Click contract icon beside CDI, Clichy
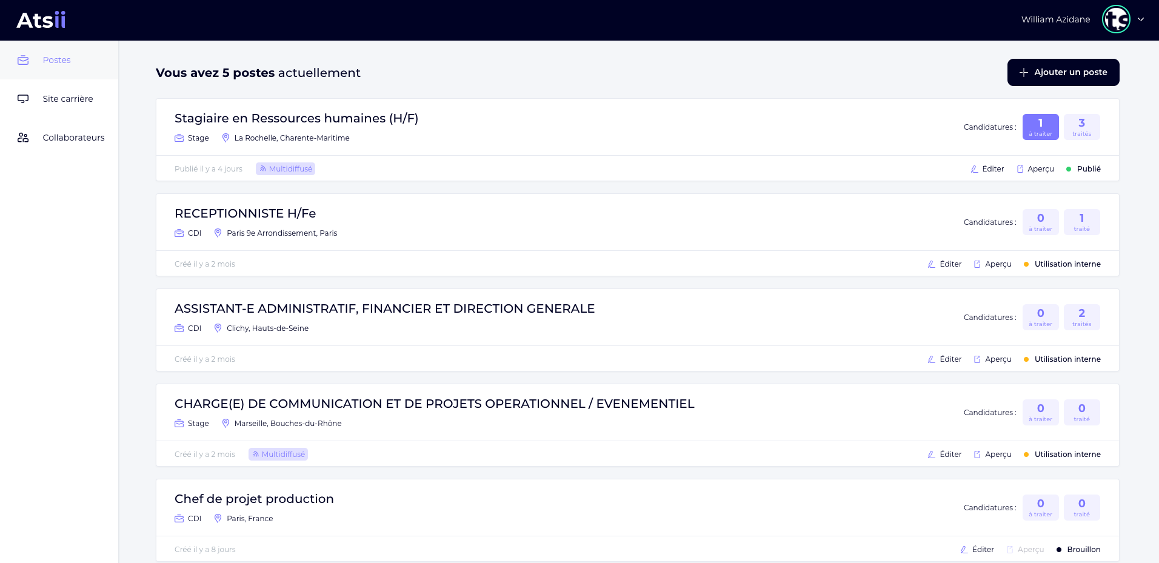 [x=179, y=328]
